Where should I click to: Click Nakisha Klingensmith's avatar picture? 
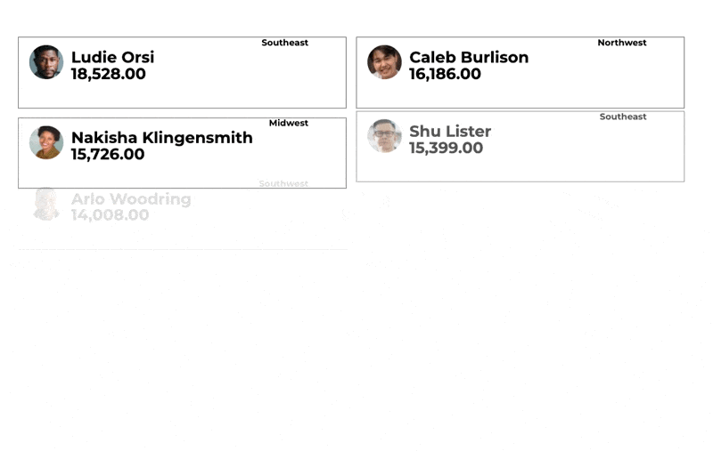point(46,142)
